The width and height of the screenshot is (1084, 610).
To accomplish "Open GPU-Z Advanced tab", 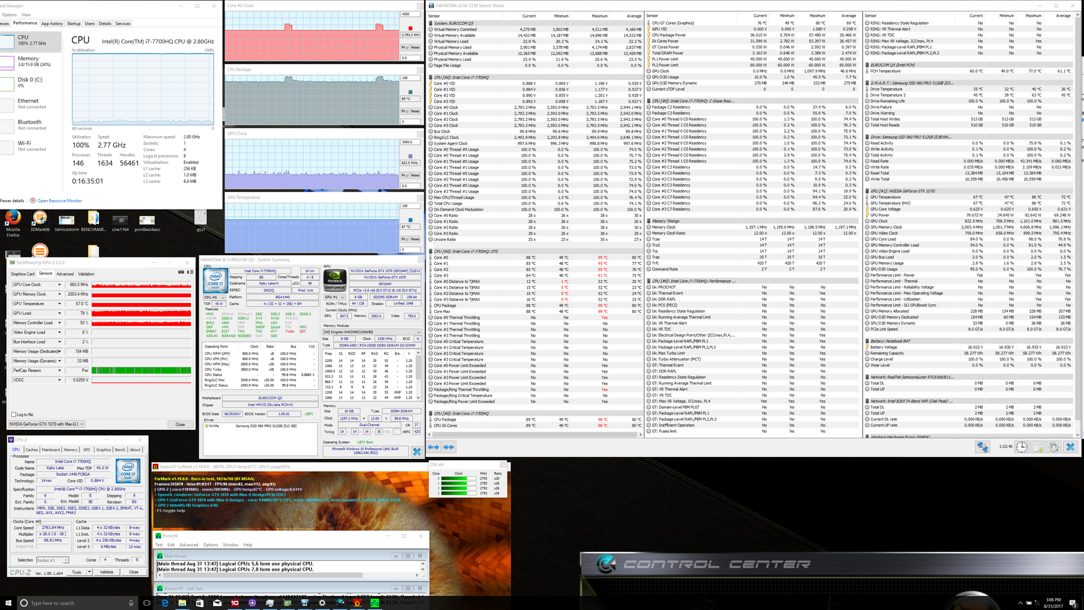I will (65, 274).
